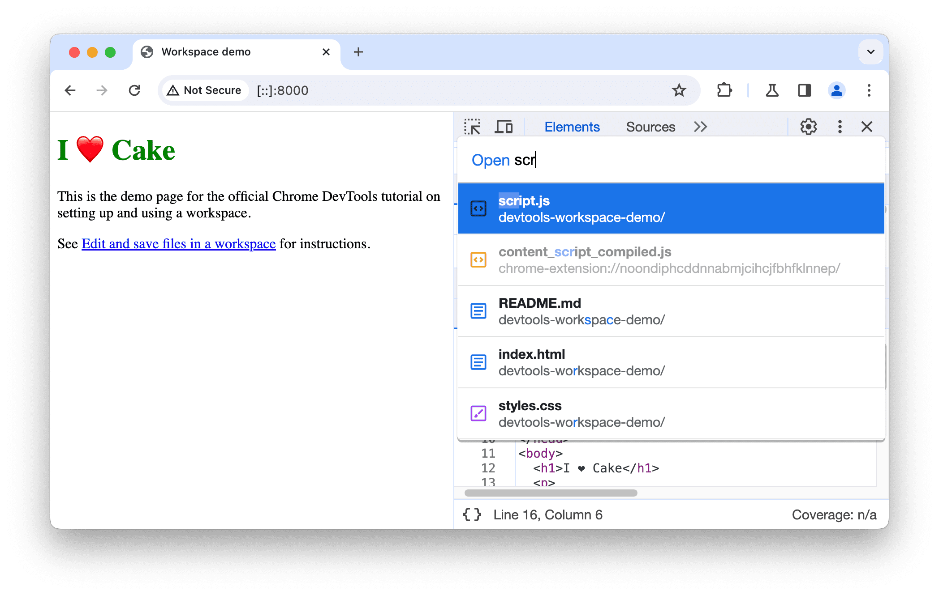Click the styles.css file icon
This screenshot has height=595, width=939.
click(478, 413)
